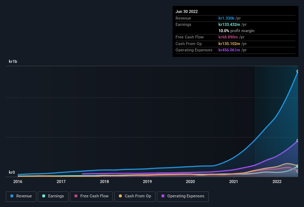
Task: Click the kr1b y-axis label
Action: (x=13, y=61)
